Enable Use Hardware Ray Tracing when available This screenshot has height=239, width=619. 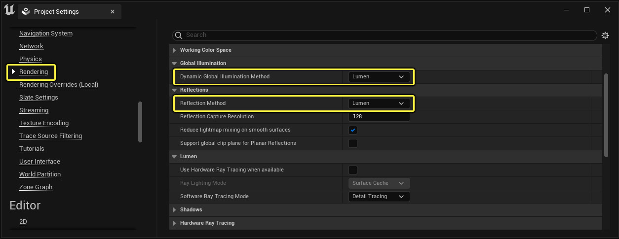[x=353, y=170]
